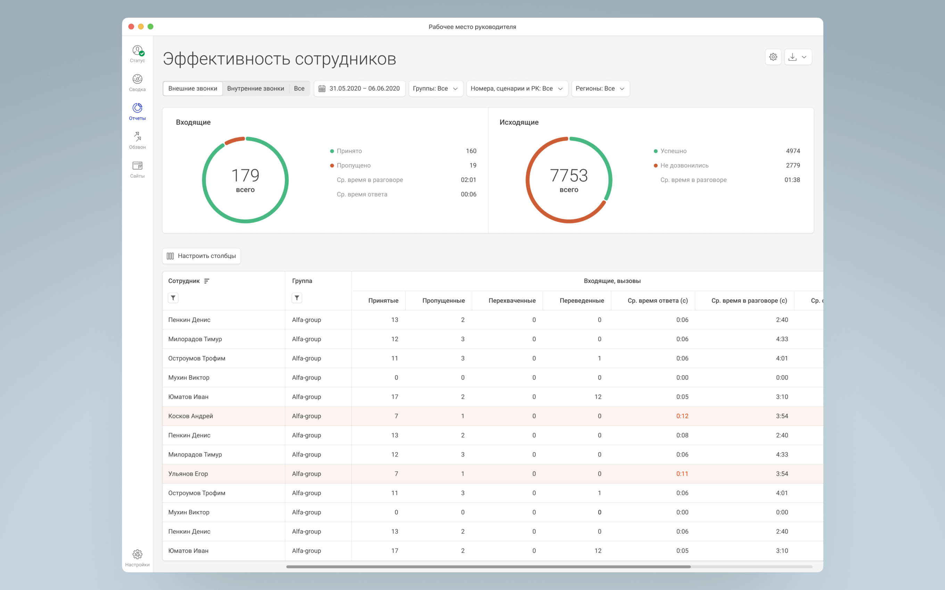Open the Регионы: Все dropdown
The height and width of the screenshot is (590, 945).
point(600,88)
